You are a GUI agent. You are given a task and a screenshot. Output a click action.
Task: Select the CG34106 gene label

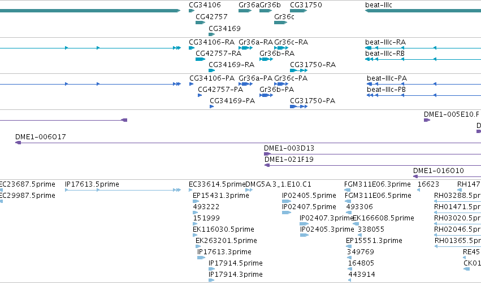(x=205, y=5)
